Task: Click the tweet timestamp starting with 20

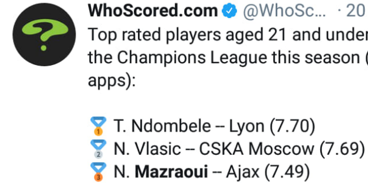Action: coord(356,11)
